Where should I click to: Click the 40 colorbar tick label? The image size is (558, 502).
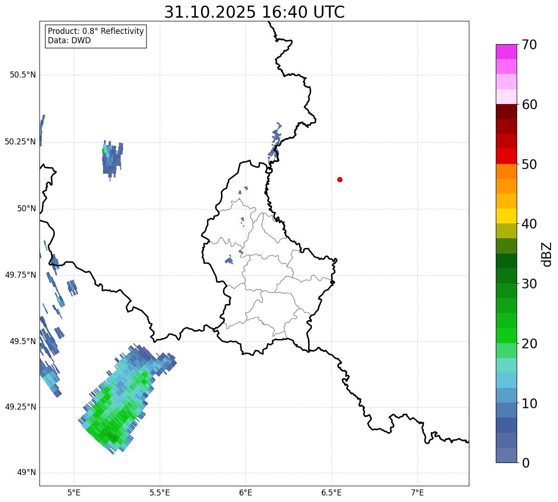530,224
